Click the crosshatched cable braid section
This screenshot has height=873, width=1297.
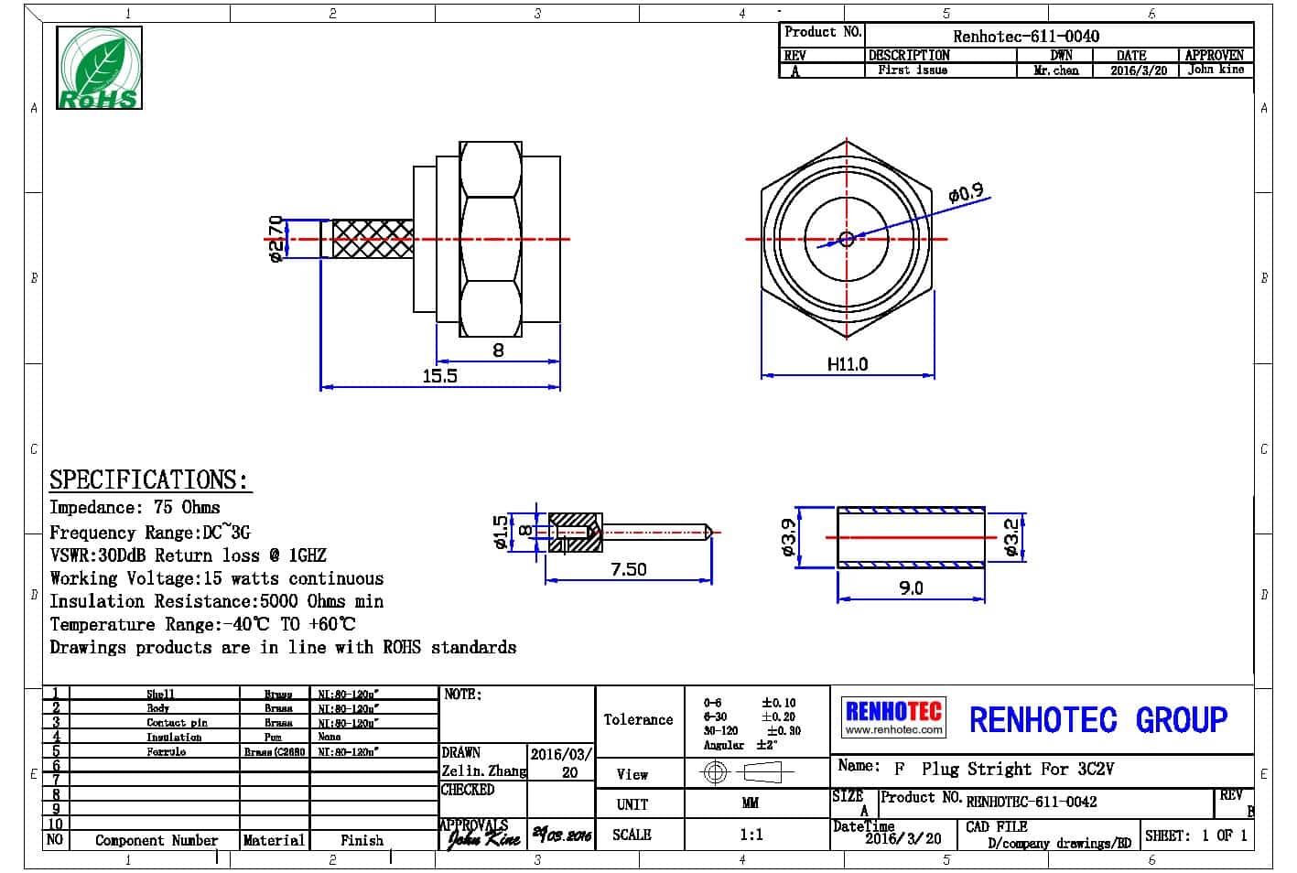tap(373, 239)
